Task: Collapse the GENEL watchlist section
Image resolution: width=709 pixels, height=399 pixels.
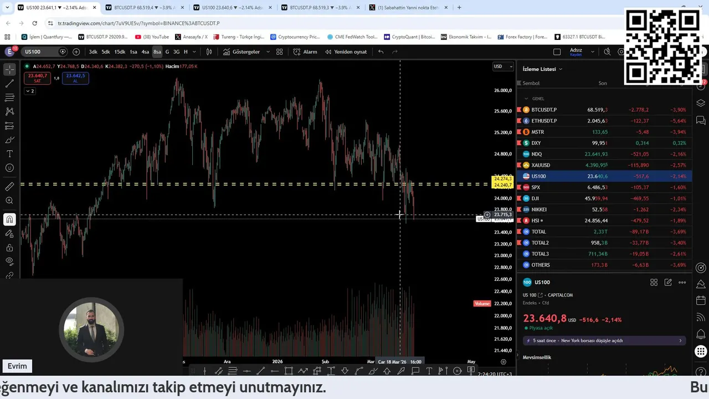Action: point(526,99)
